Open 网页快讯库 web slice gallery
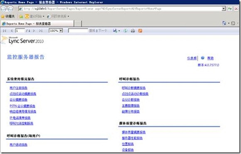 tap(58, 16)
